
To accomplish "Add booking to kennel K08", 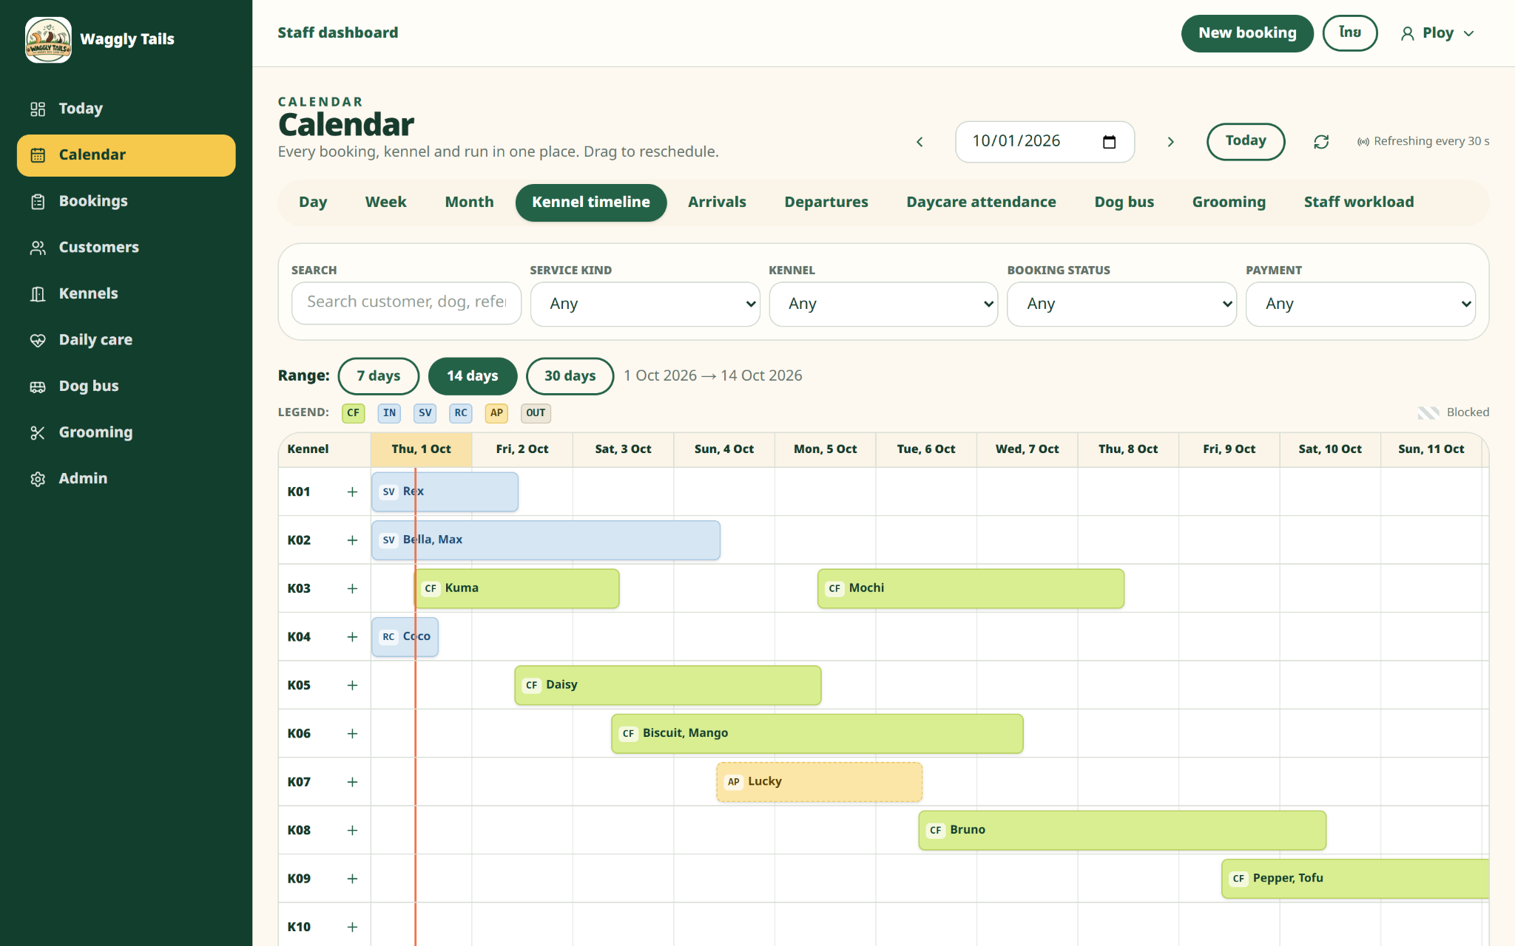I will 352,831.
